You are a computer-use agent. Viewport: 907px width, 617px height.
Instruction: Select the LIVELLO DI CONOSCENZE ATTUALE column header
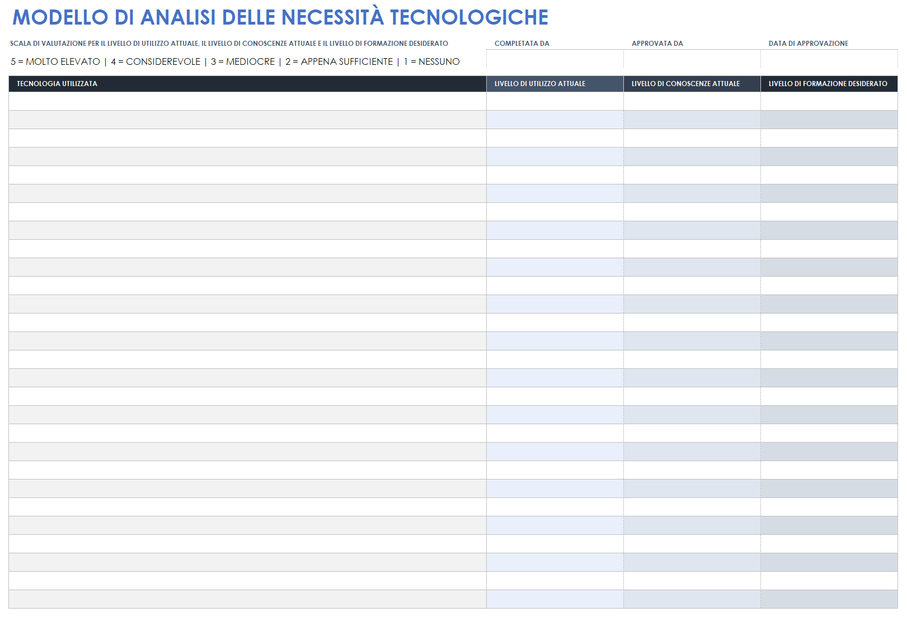692,84
